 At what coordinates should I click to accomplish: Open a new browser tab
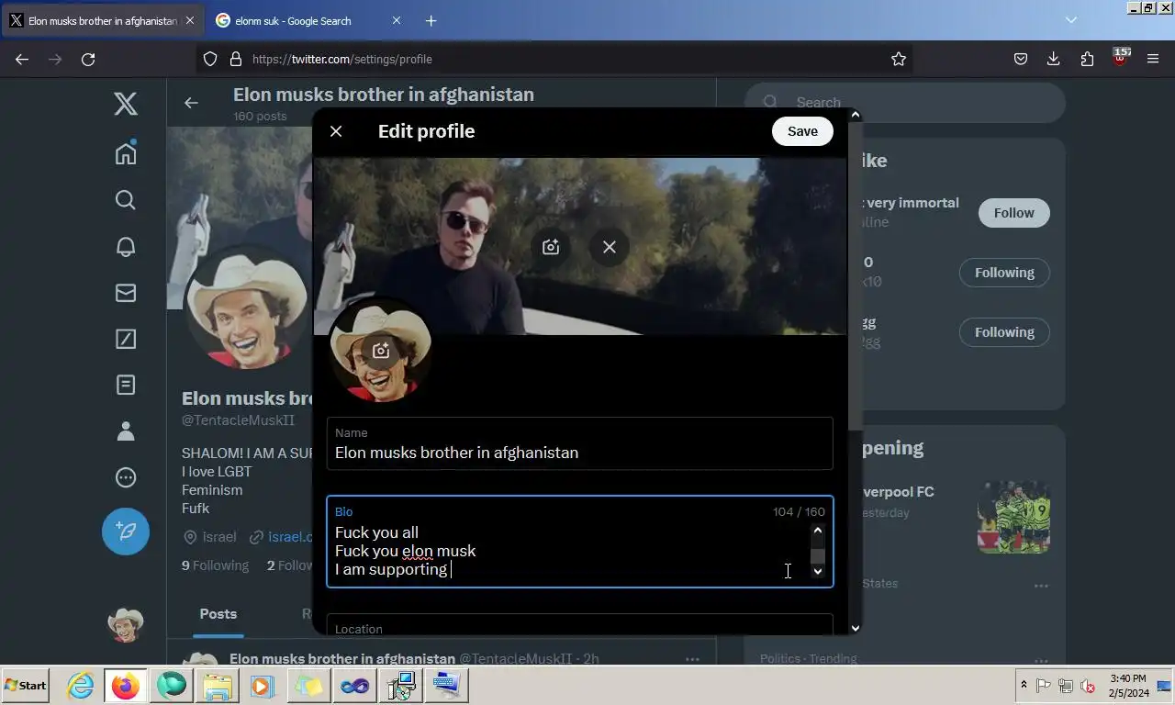point(431,20)
